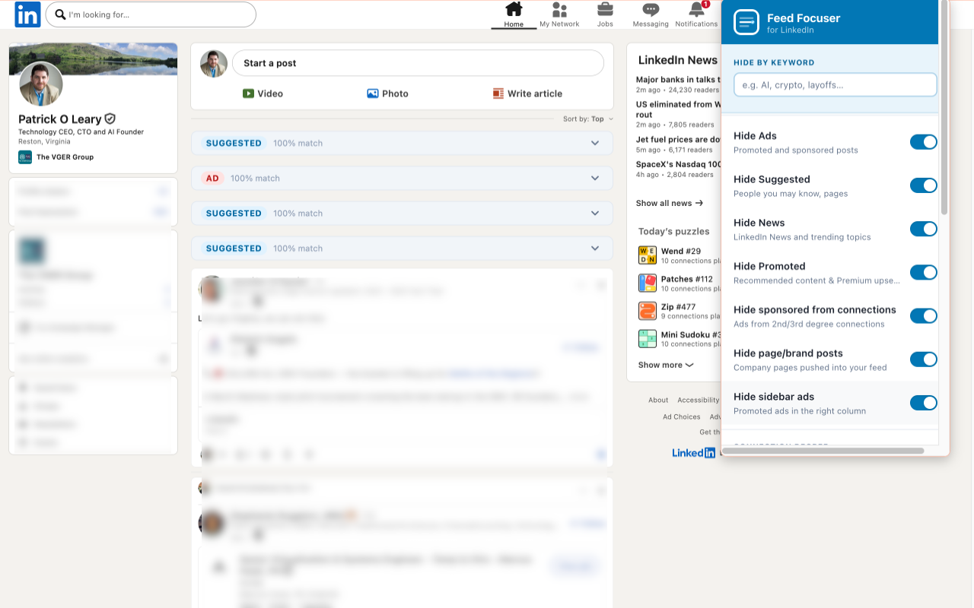
Task: Toggle Hide sidebar ads switch
Action: [x=924, y=403]
